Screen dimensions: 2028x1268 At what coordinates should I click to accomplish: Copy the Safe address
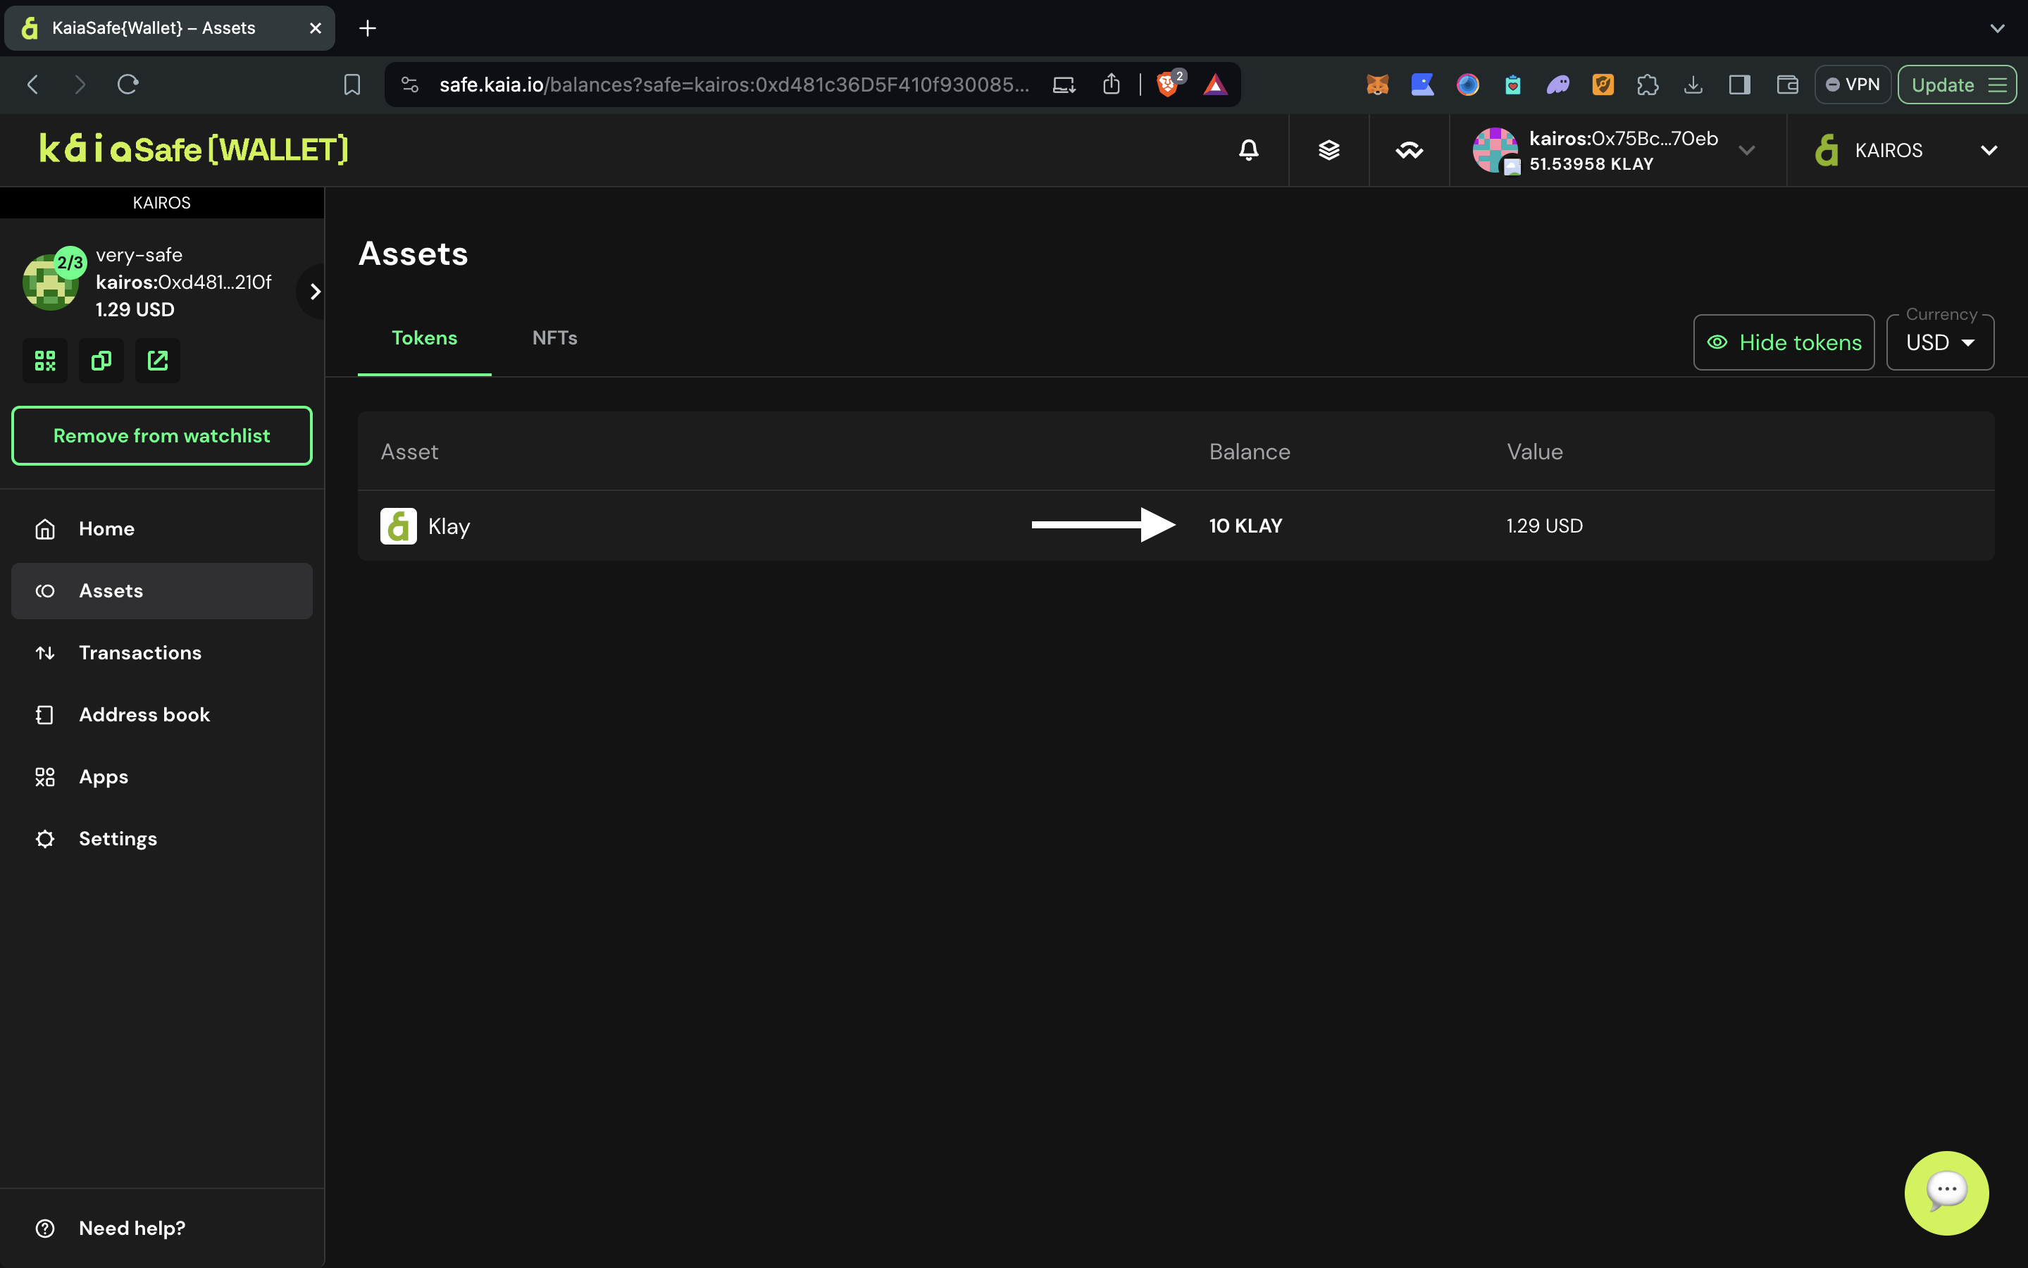[101, 361]
